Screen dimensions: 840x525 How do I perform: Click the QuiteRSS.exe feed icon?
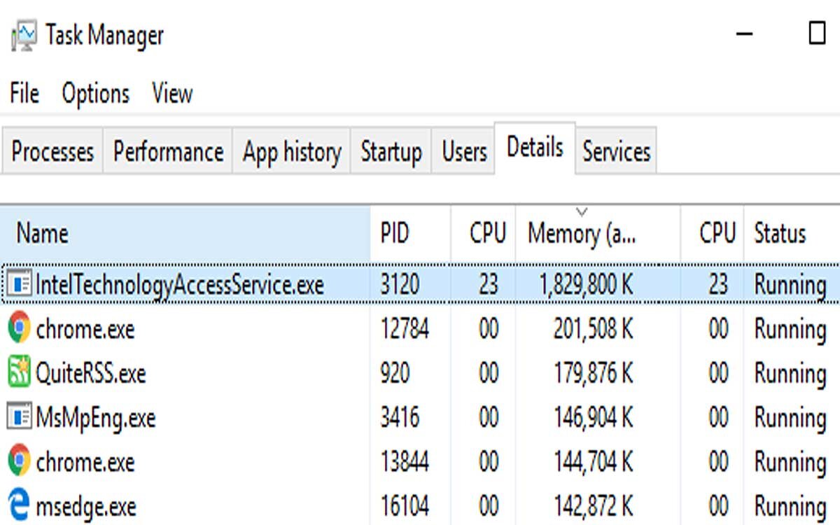pos(19,372)
